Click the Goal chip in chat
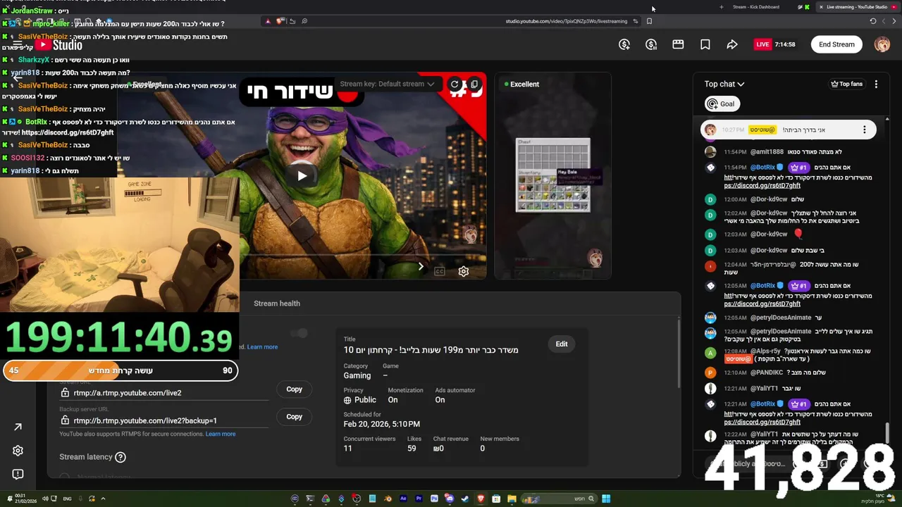This screenshot has height=507, width=902. click(x=721, y=104)
